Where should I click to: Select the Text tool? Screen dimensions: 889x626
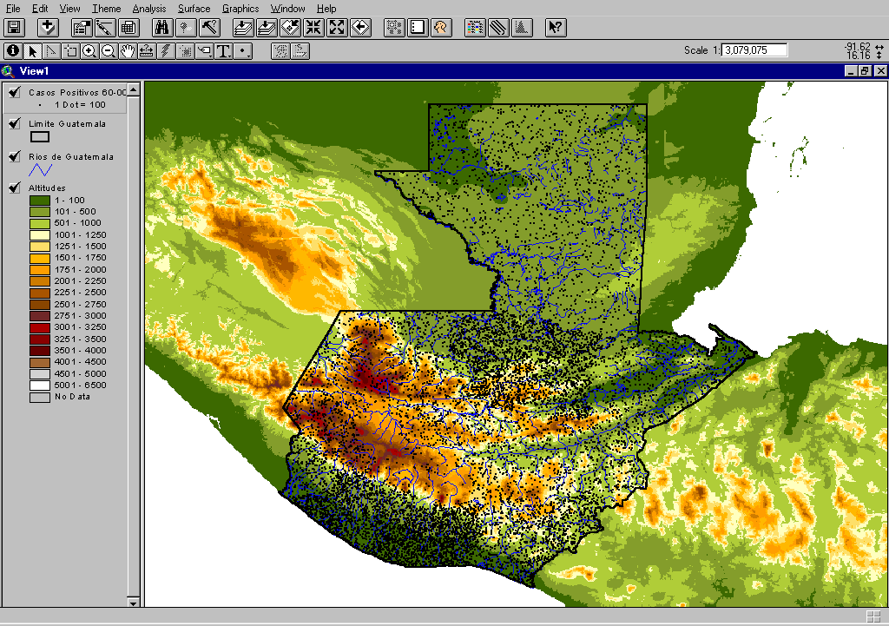click(224, 51)
